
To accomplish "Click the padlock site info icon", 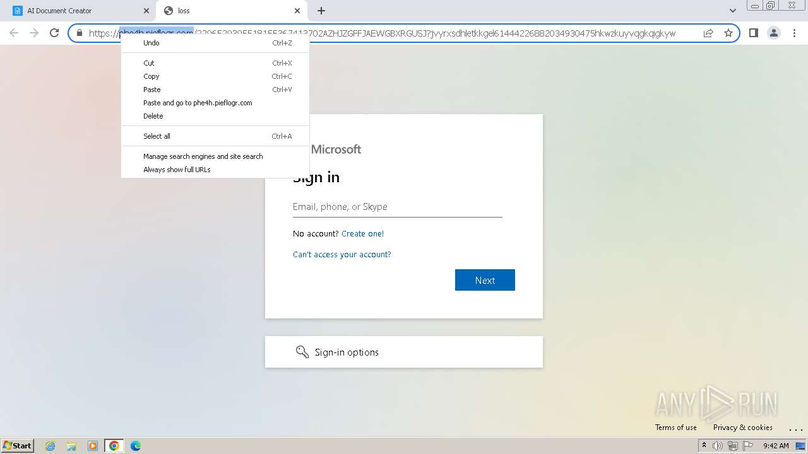I will coord(80,33).
